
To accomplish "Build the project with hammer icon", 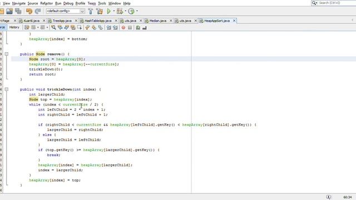I will (x=91, y=11).
